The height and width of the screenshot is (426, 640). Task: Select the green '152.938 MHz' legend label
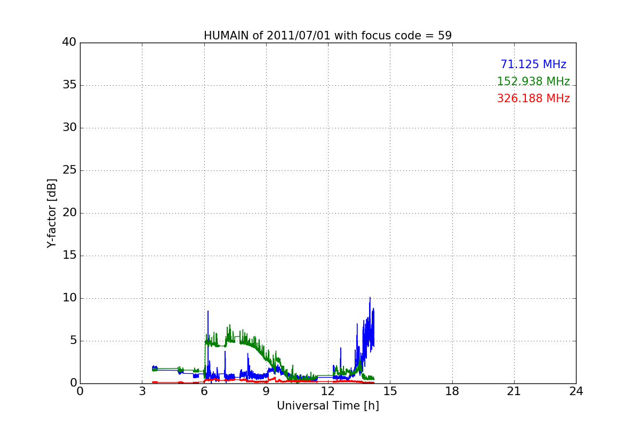click(x=533, y=81)
